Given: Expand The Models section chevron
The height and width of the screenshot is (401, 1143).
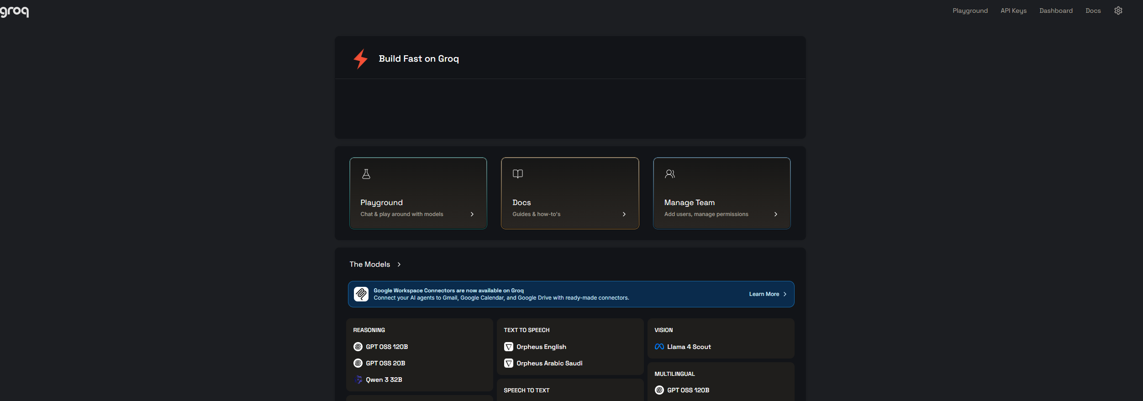Looking at the screenshot, I should (x=399, y=264).
